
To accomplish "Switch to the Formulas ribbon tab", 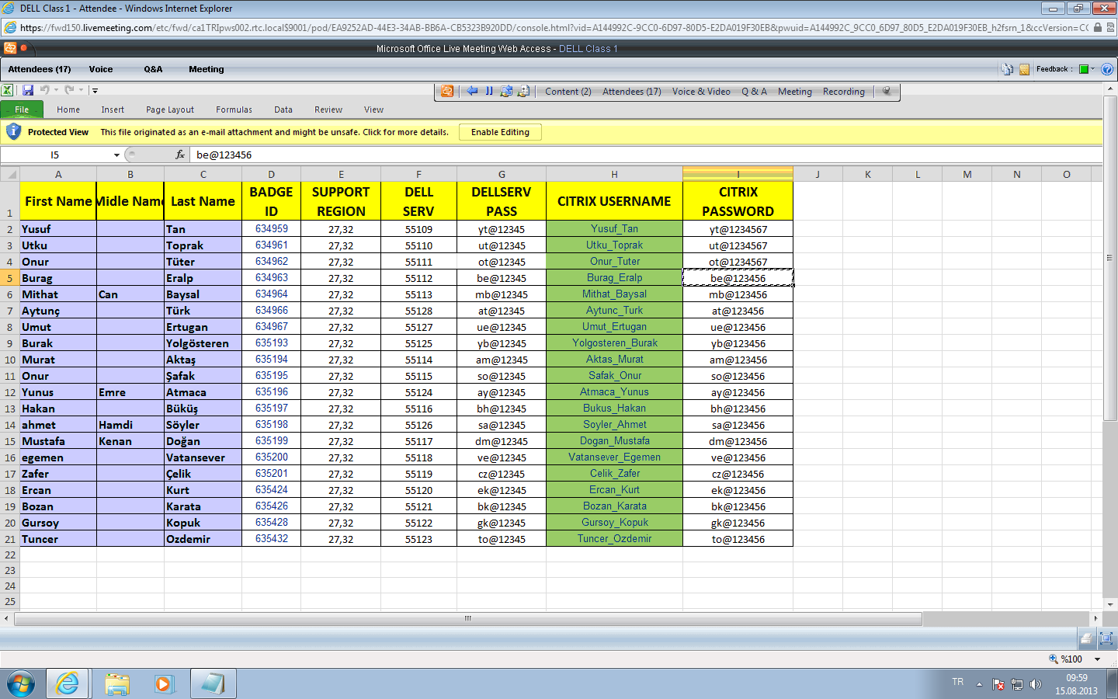I will [234, 110].
